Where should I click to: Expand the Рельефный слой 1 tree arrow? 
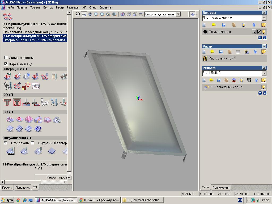tap(212, 87)
